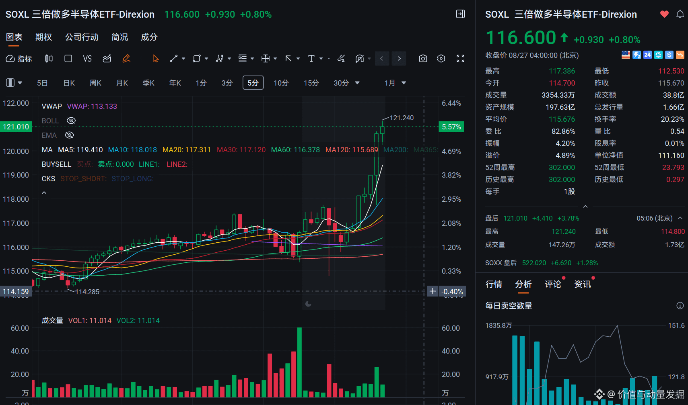Open the 指标 indicators panel
The image size is (688, 405).
coord(19,59)
